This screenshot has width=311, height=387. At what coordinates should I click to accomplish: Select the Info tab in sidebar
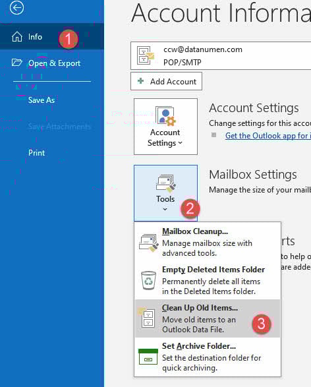tap(52, 37)
